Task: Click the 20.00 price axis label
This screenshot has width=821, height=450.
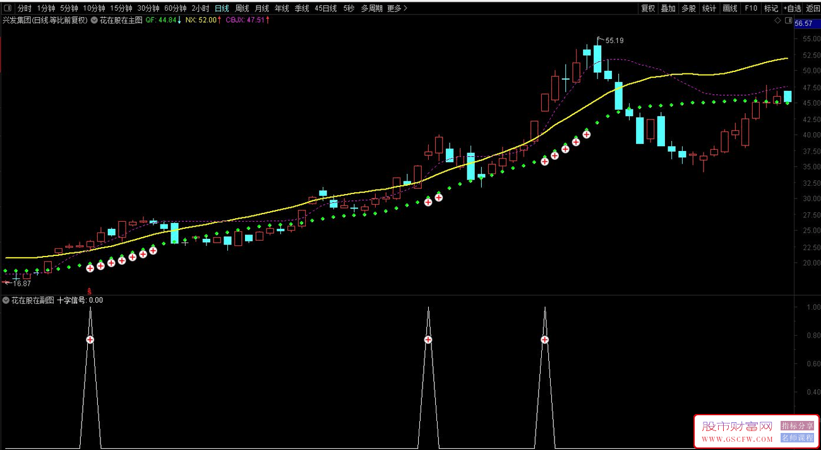Action: click(x=811, y=263)
